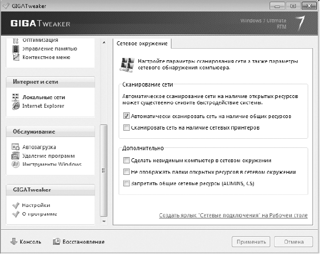Open the Консоль link
The width and height of the screenshot is (320, 254).
point(30,242)
